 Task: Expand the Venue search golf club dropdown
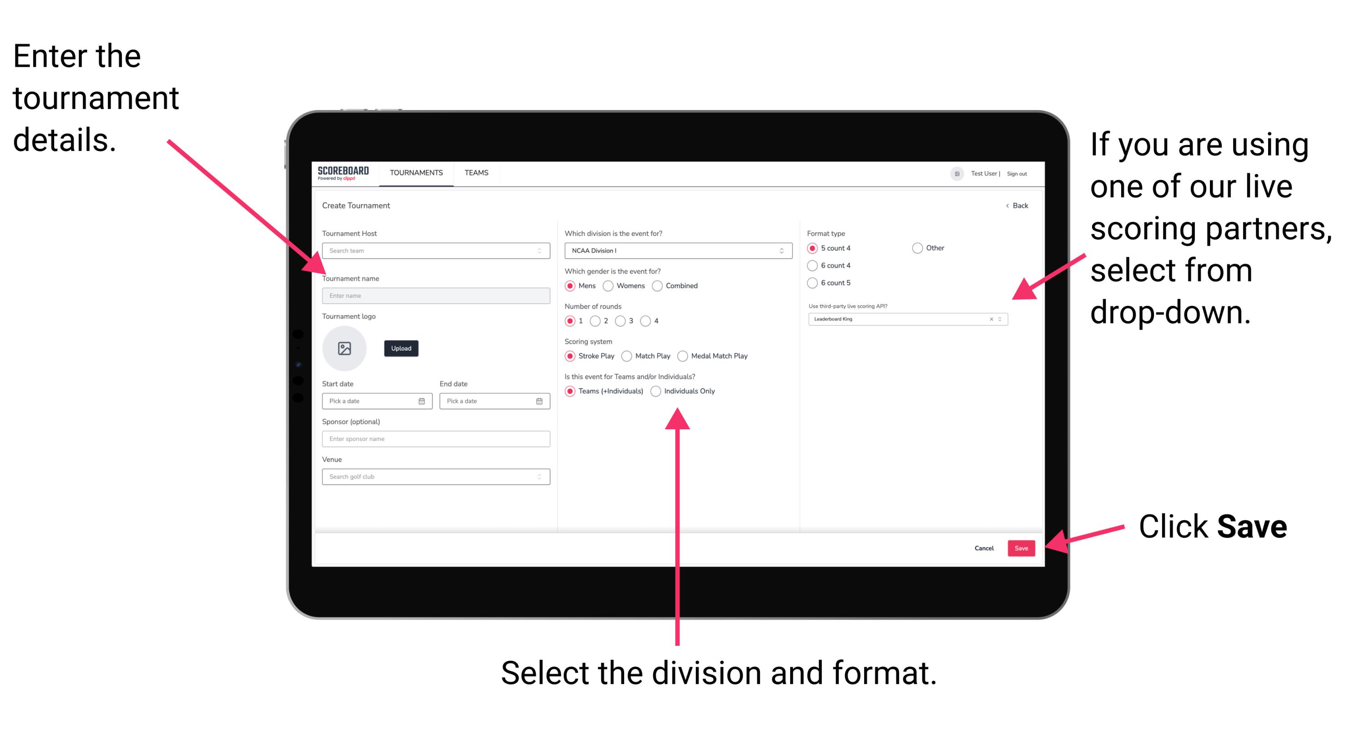pyautogui.click(x=539, y=477)
